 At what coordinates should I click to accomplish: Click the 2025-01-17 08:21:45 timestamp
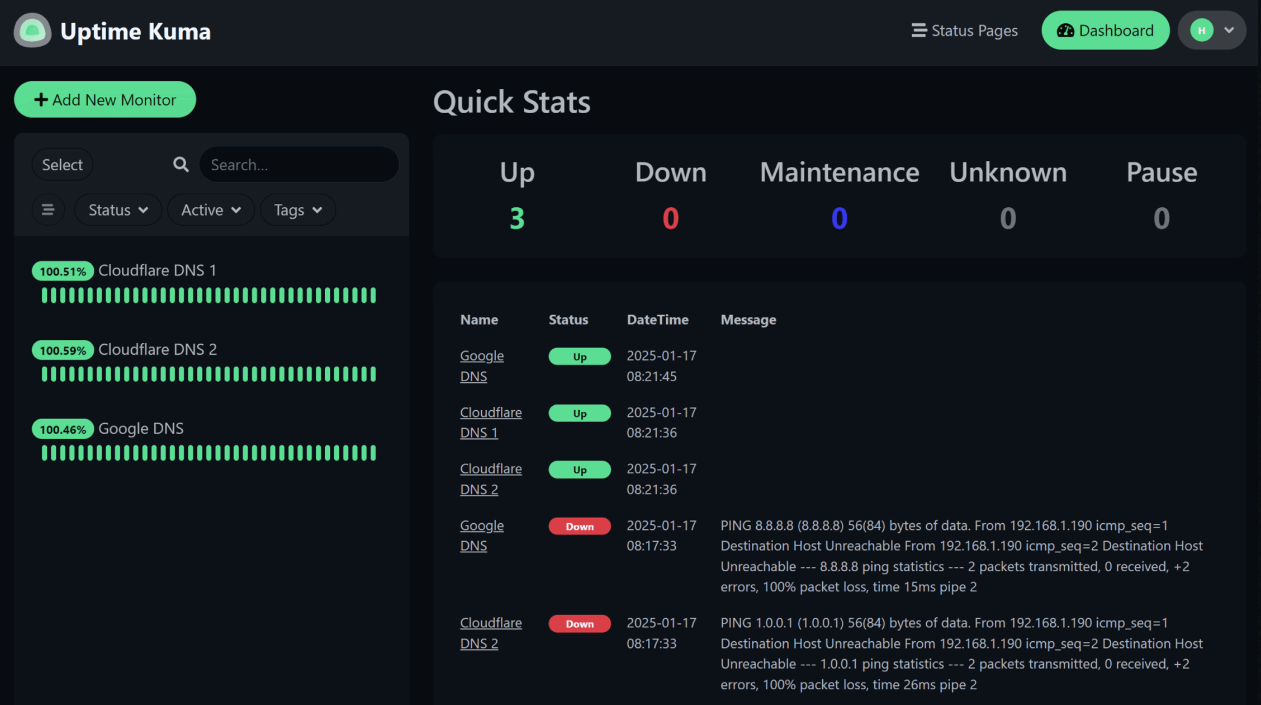[x=661, y=366]
